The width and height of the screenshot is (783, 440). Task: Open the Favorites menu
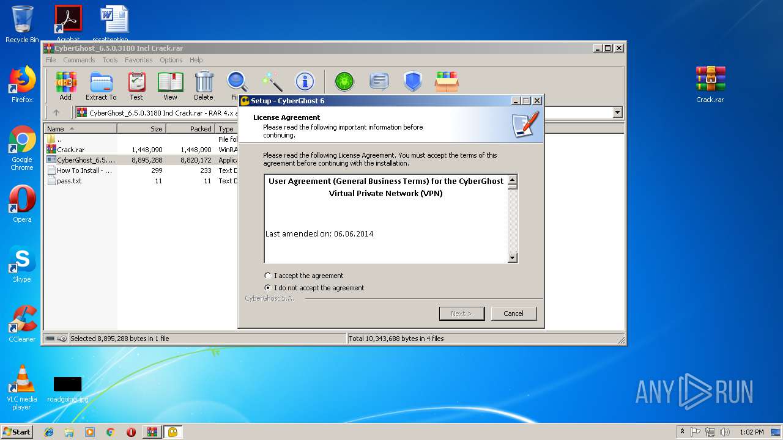[x=139, y=60]
